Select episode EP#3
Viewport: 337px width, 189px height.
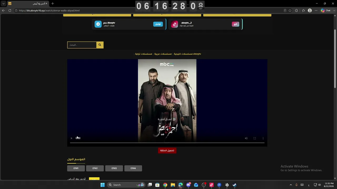click(114, 168)
